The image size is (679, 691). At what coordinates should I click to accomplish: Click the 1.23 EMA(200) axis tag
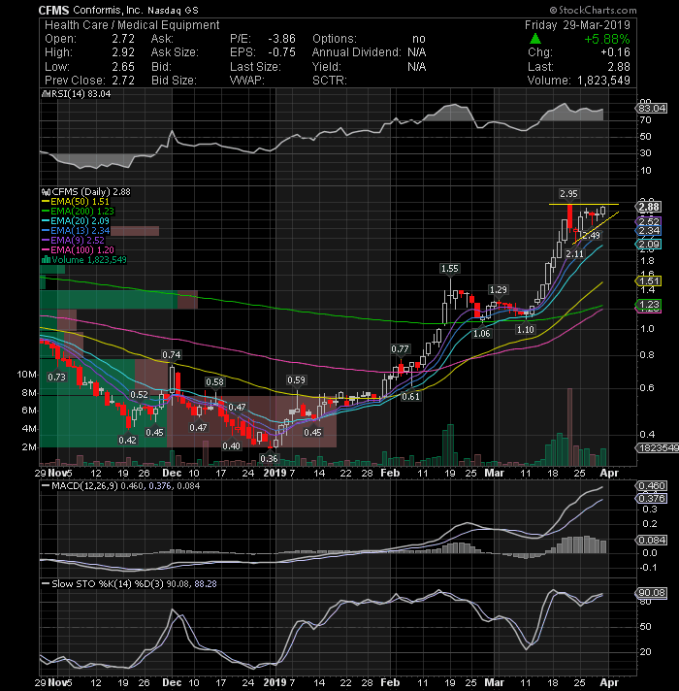(649, 304)
